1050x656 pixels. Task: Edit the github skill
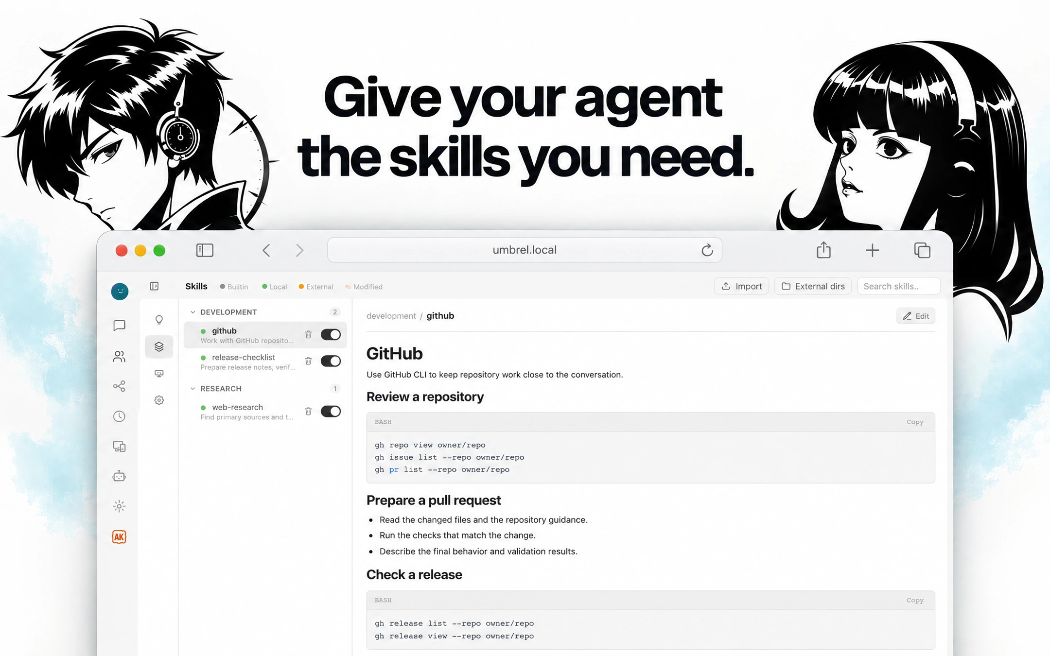click(x=916, y=316)
